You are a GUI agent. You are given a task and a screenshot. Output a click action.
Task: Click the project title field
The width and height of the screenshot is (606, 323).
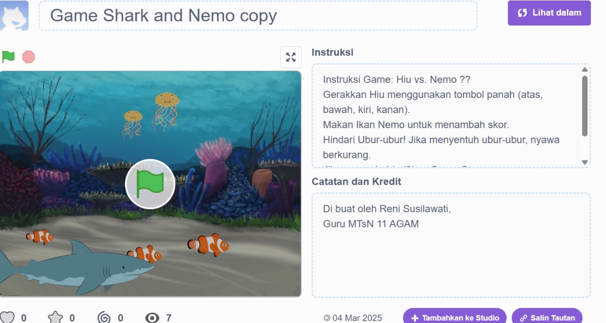258,16
